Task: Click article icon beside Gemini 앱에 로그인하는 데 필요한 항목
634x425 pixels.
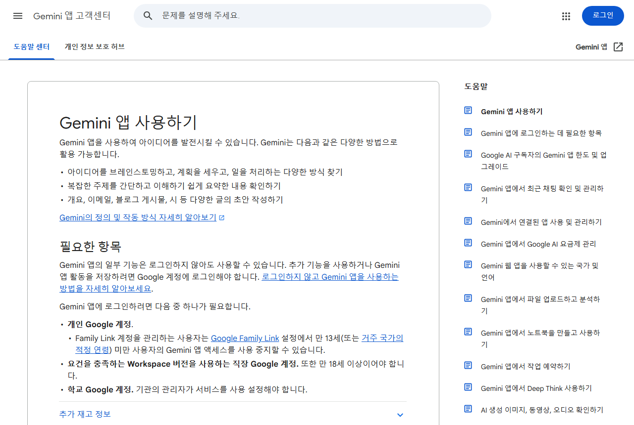Action: pos(468,132)
